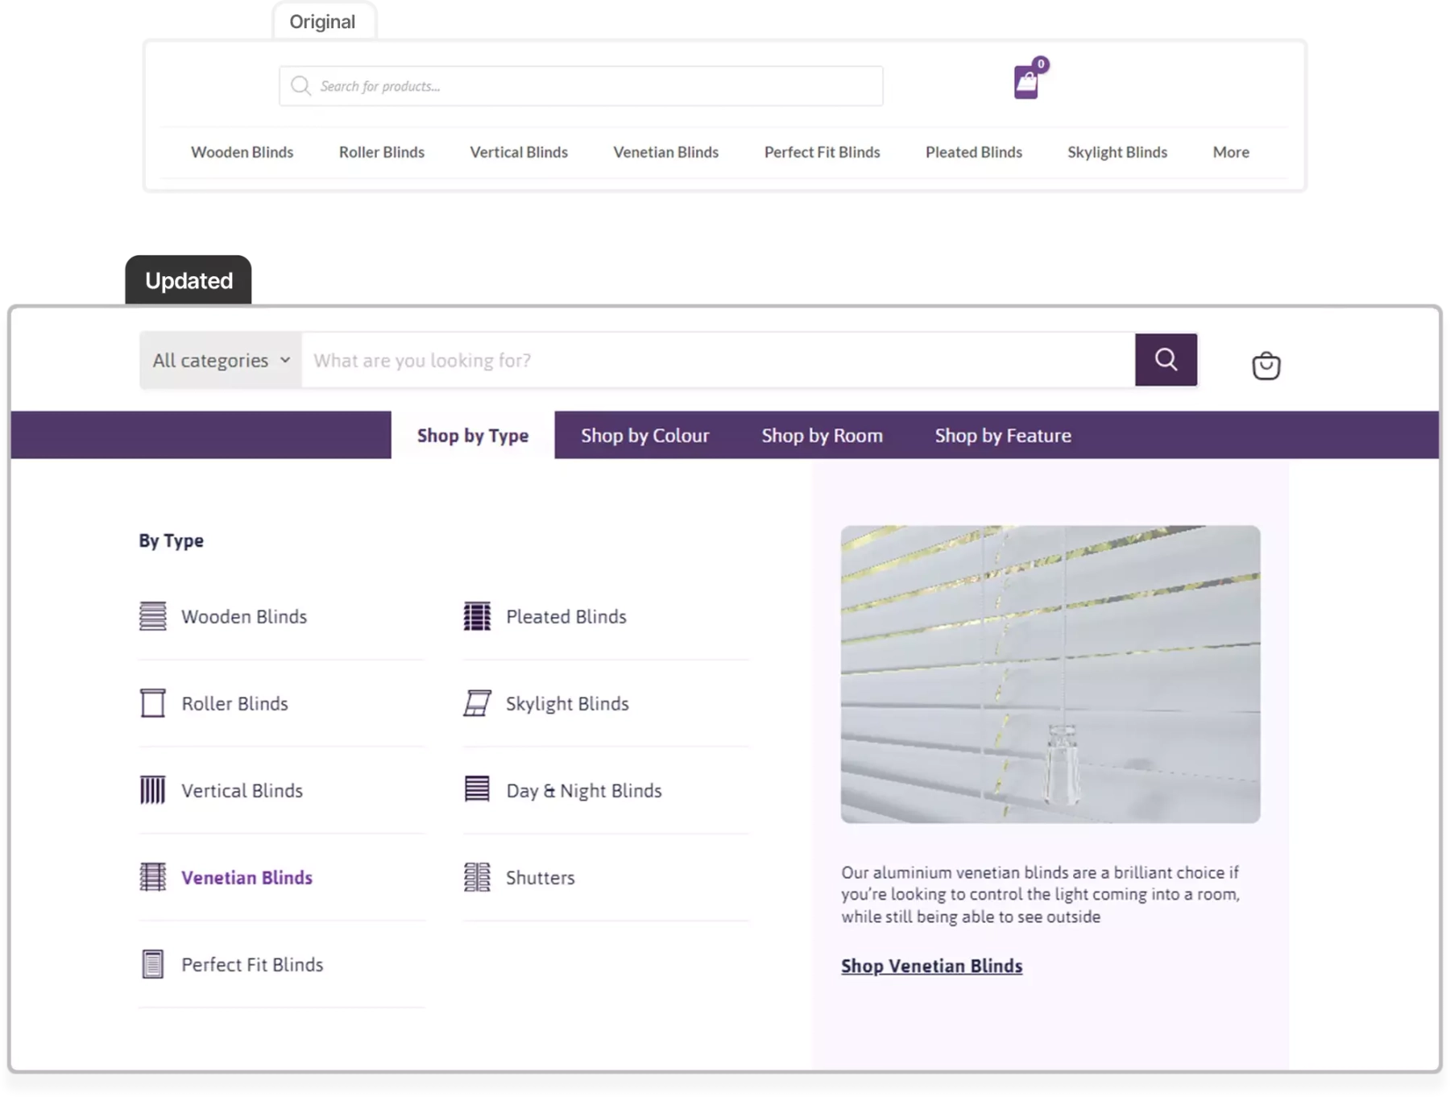Open the Shop by Room tab

(822, 435)
